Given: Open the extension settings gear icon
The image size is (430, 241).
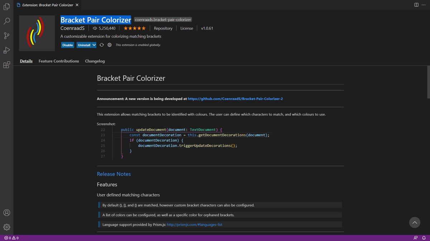Looking at the screenshot, I should 110,45.
